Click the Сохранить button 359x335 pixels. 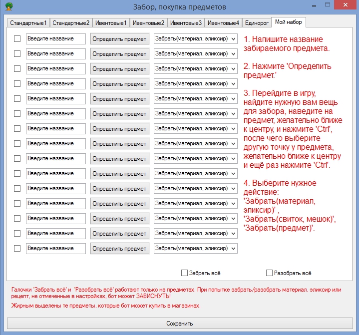click(x=180, y=324)
